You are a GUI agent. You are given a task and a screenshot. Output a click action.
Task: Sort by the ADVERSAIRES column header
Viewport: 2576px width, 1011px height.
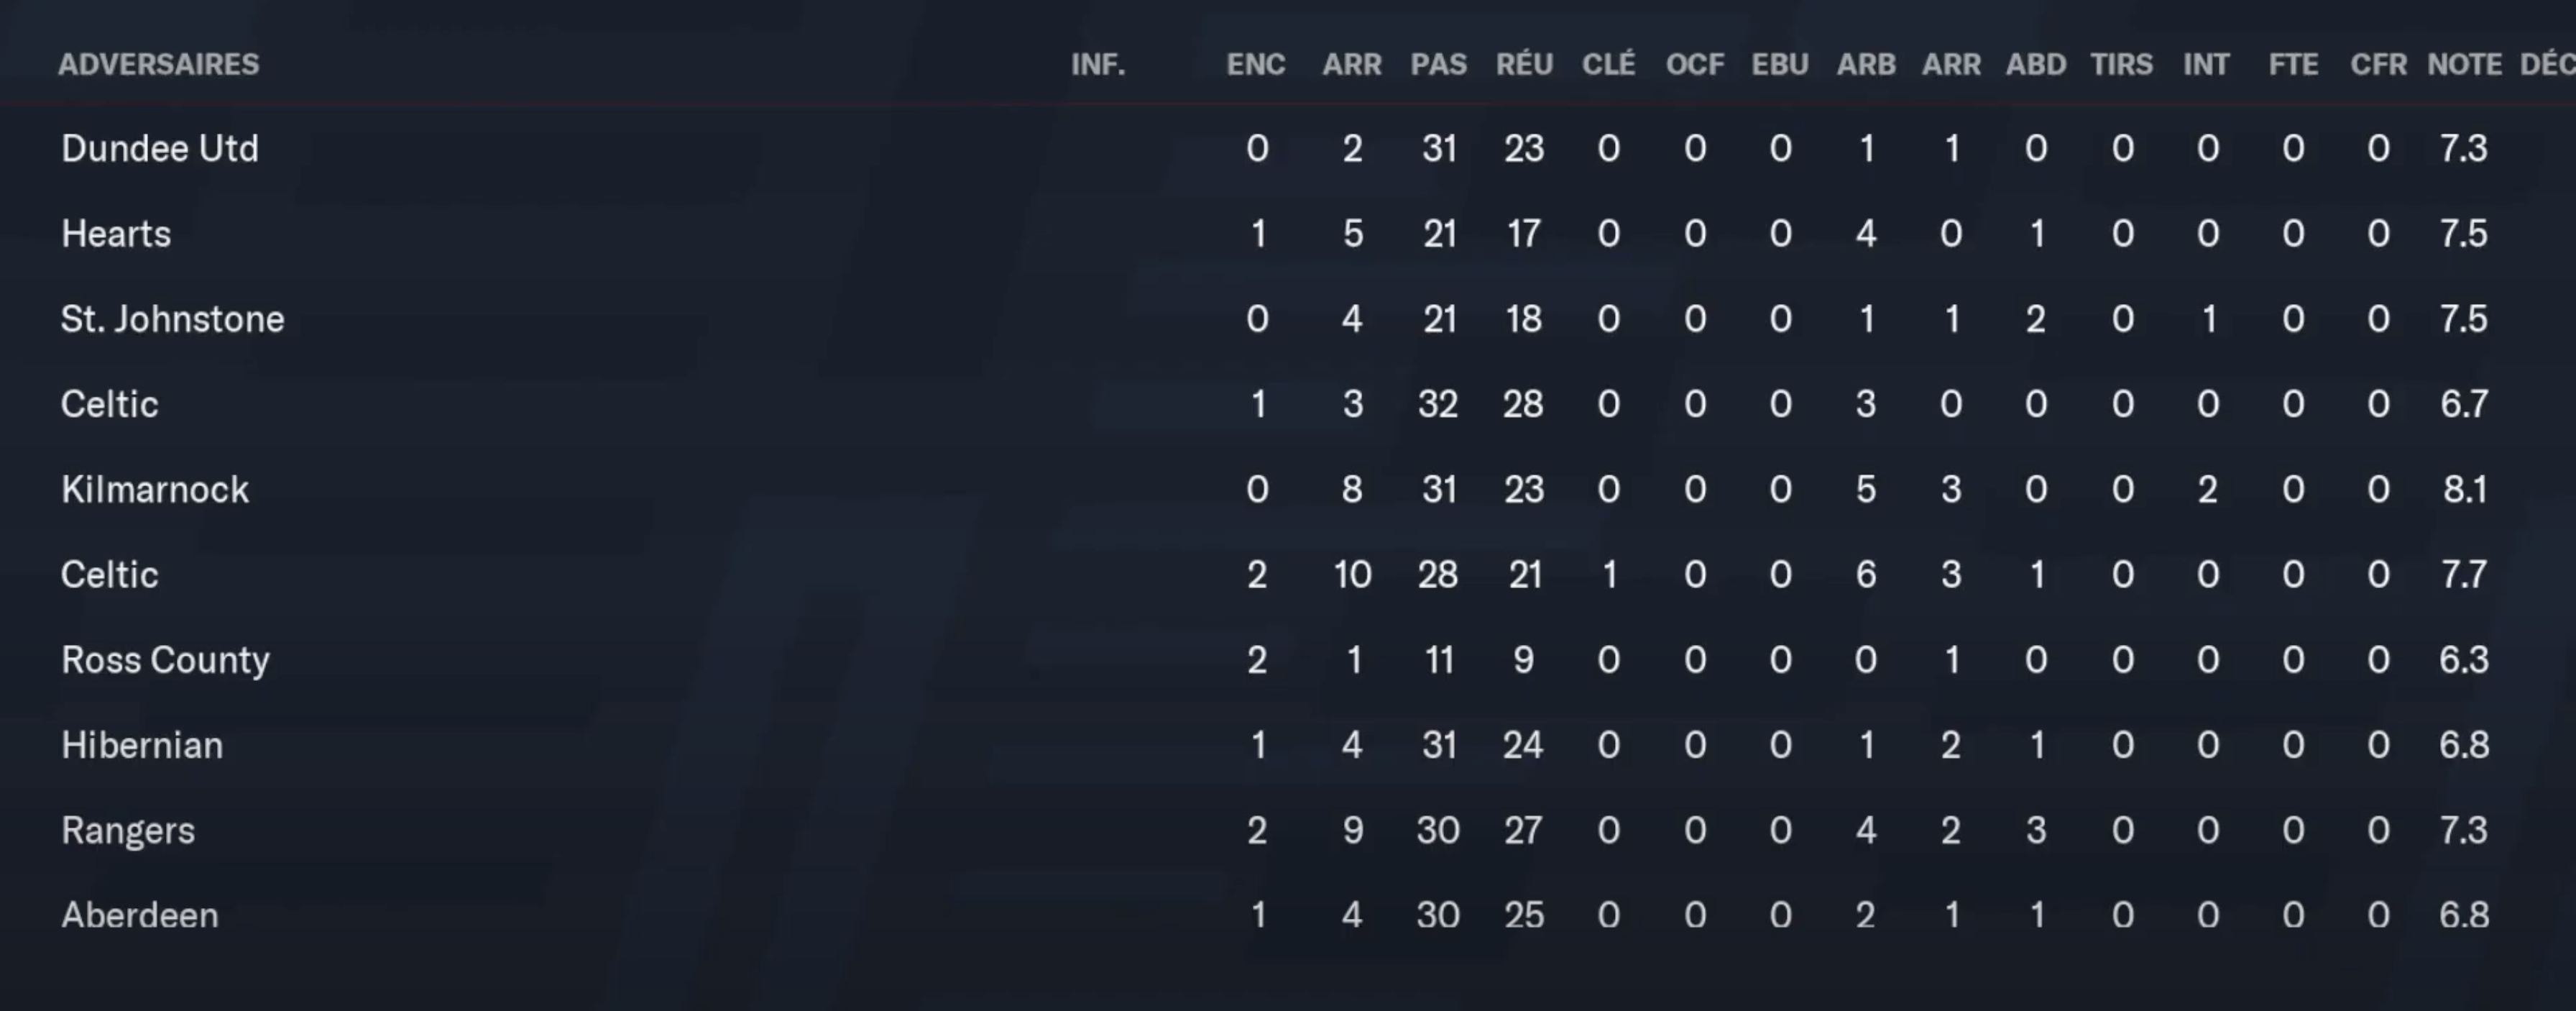click(158, 65)
